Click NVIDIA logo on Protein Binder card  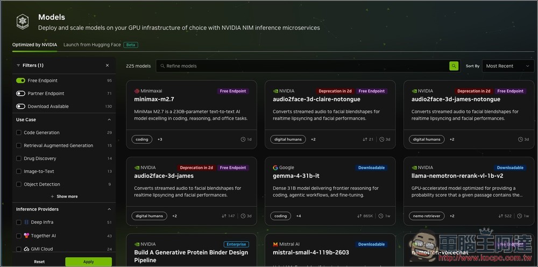(137, 244)
